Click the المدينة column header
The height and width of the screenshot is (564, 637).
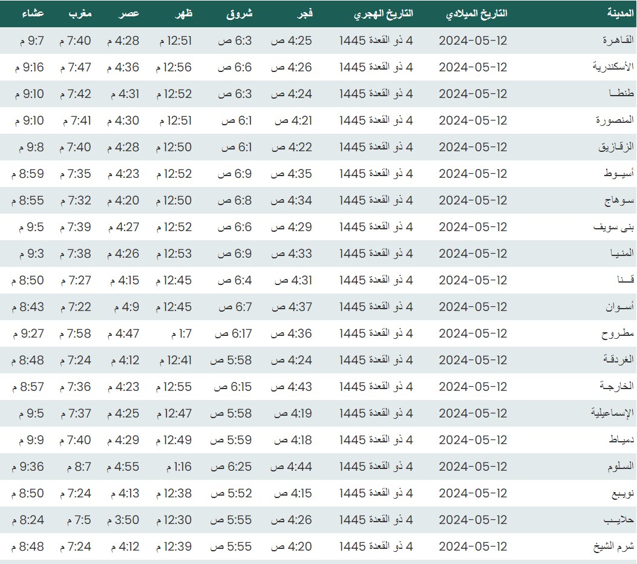tap(621, 13)
